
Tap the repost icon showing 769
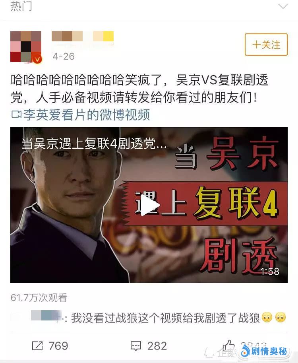click(x=37, y=346)
